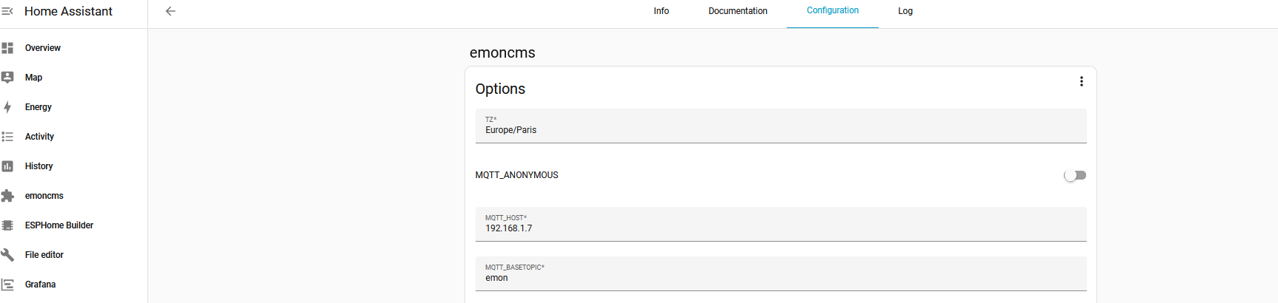Collapse the sidebar menu icon

[x=7, y=11]
